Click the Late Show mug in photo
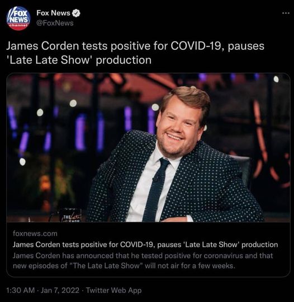Viewport: 294px width, 302px height. click(x=72, y=216)
